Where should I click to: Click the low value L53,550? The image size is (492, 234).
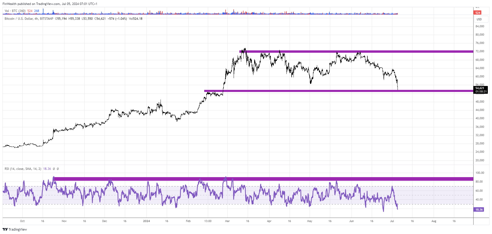coord(87,19)
